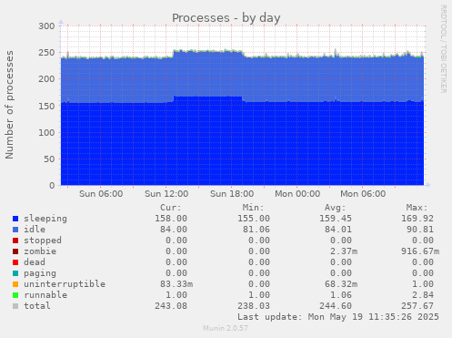Click the y-axis label 100

[46, 132]
